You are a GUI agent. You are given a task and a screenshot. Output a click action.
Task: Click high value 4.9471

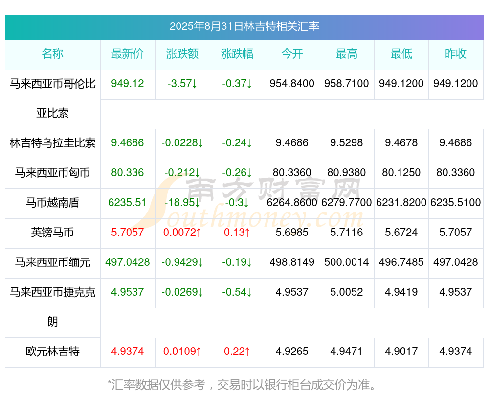click(x=347, y=352)
